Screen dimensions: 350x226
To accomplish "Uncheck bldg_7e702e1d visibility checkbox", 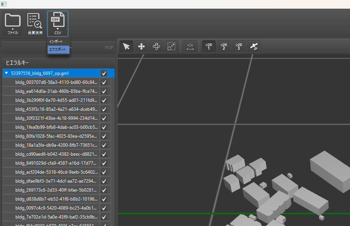I will [x=104, y=217].
